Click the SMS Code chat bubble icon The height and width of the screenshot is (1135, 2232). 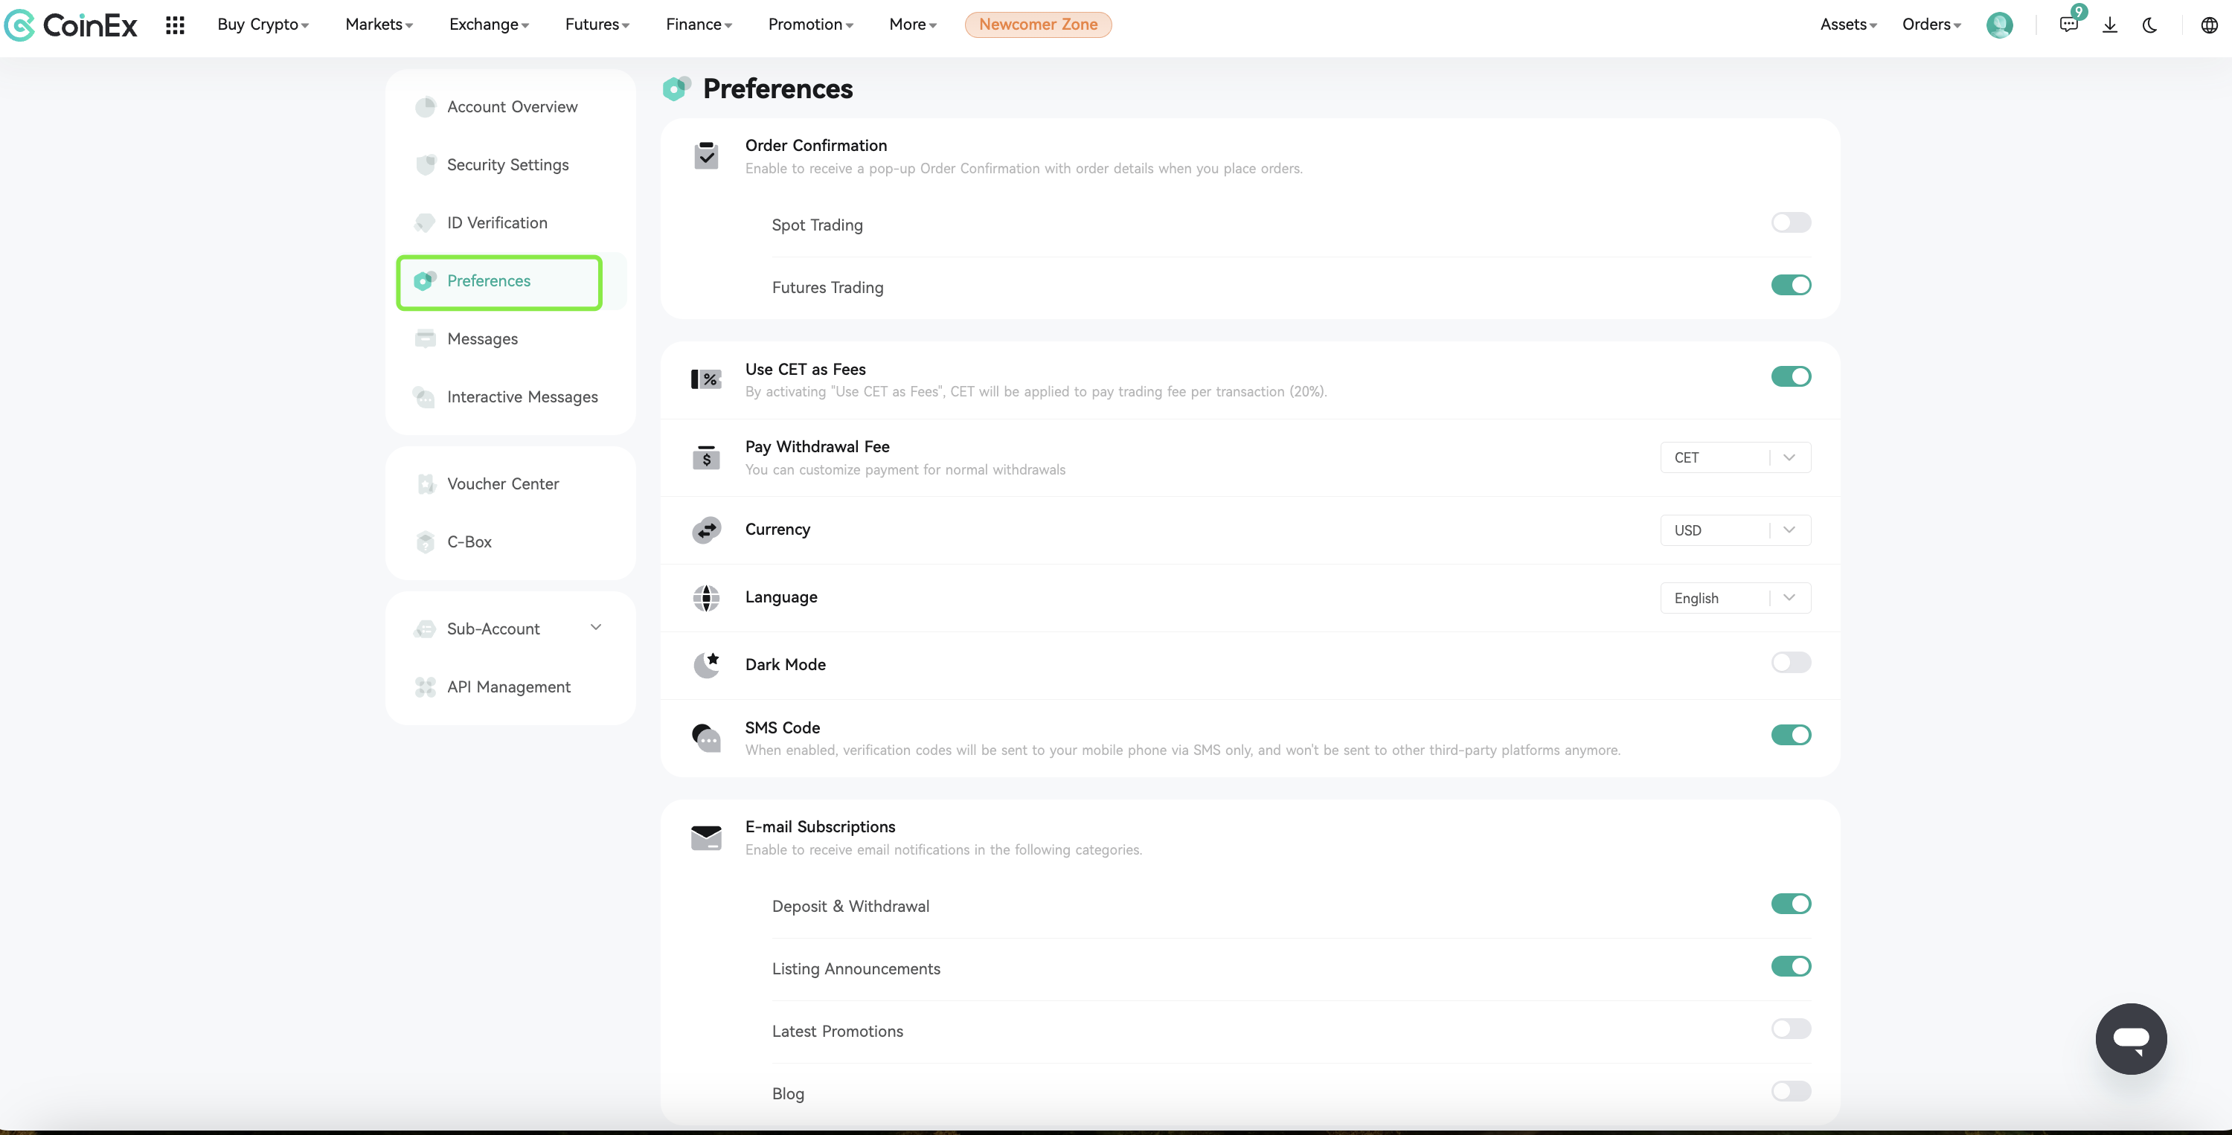tap(706, 737)
